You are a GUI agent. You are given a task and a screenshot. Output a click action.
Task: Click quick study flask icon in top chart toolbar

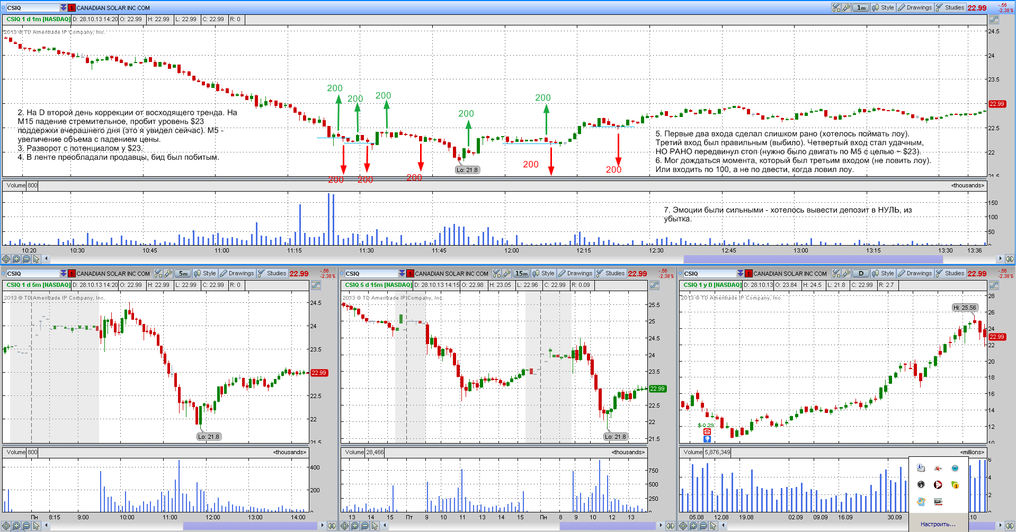tap(836, 7)
